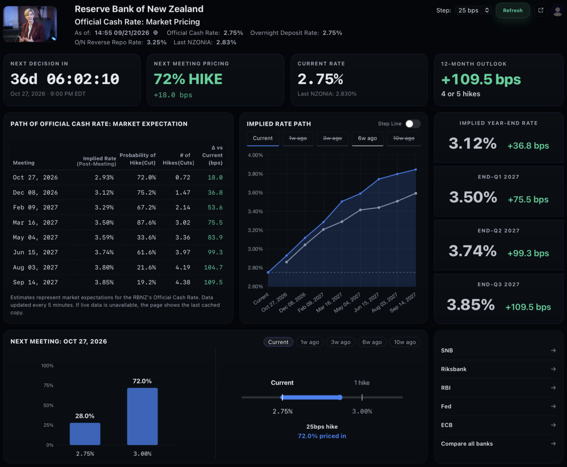Open the external link icon beside Refresh
This screenshot has width=567, height=467.
pyautogui.click(x=541, y=10)
